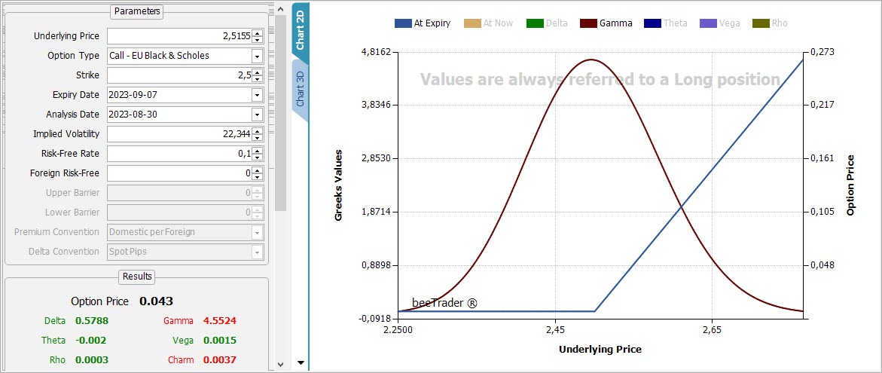Click the Implied Volatility spinner
This screenshot has width=882, height=373.
point(257,134)
